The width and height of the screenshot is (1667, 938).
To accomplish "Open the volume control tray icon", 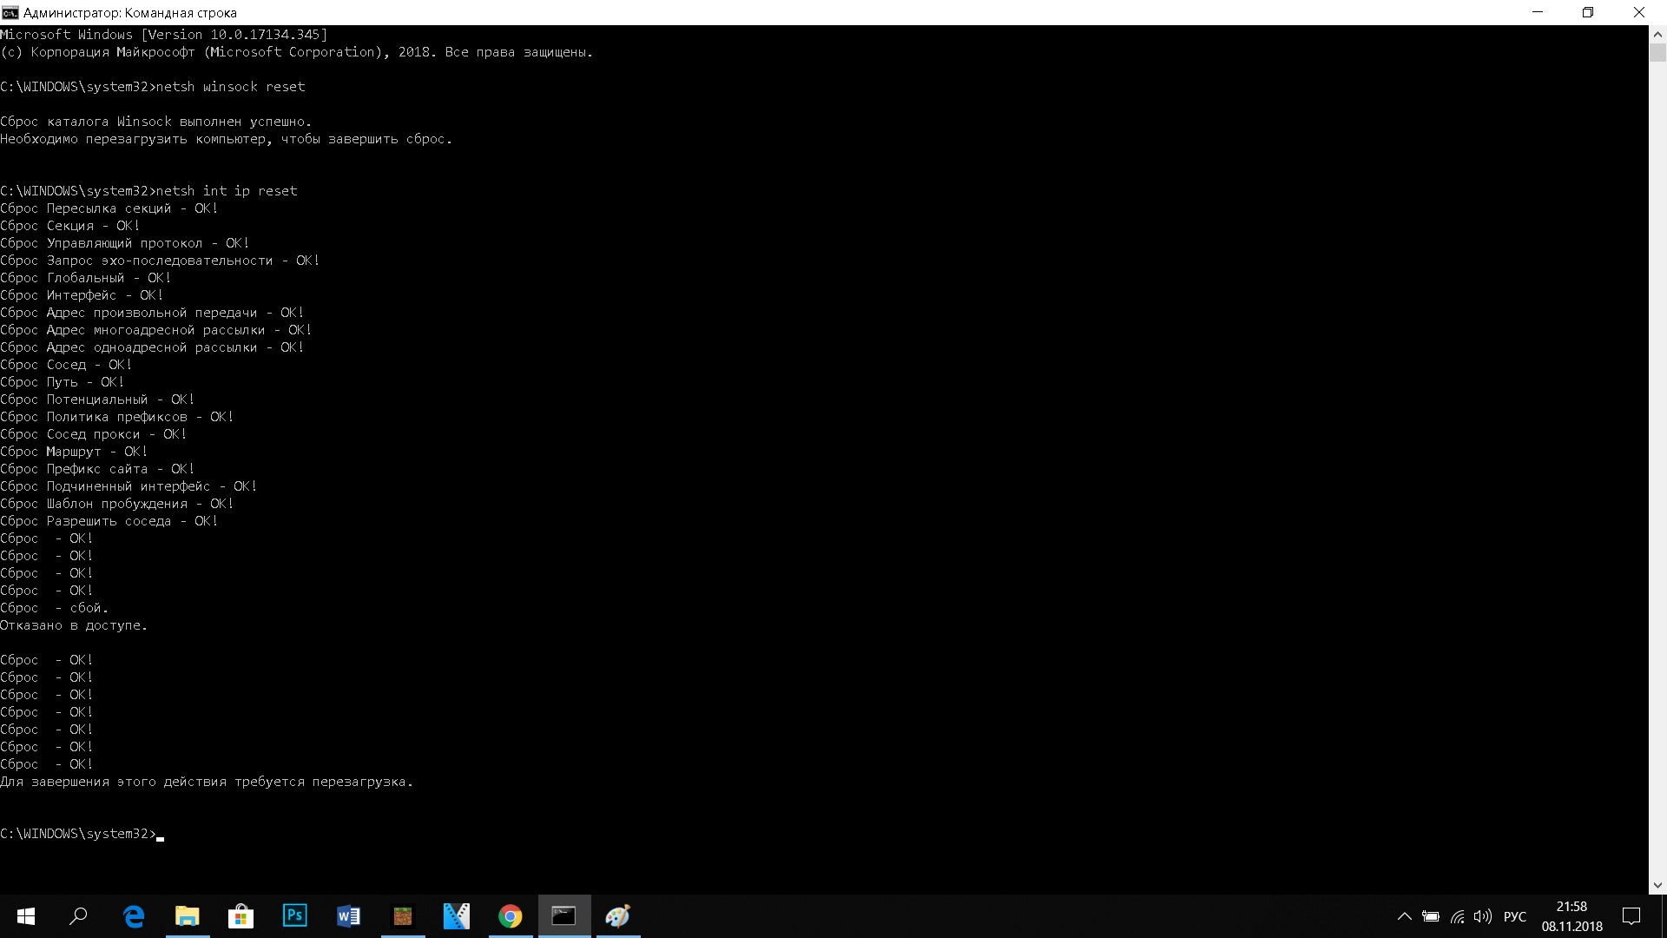I will click(1483, 916).
